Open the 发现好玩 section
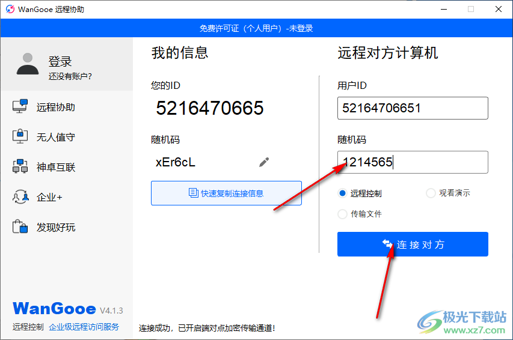The image size is (513, 340). click(x=55, y=228)
